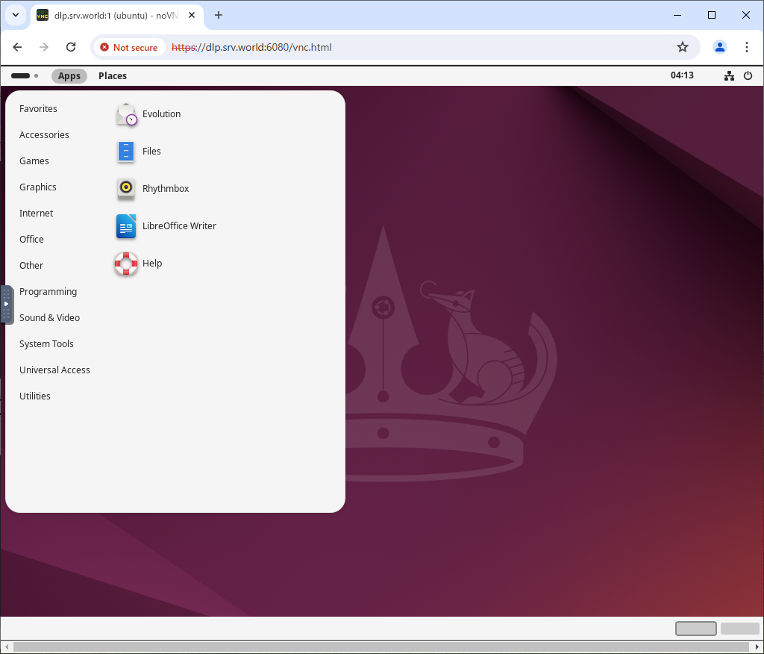Viewport: 764px width, 654px height.
Task: Select the Favorites category
Action: coord(39,109)
